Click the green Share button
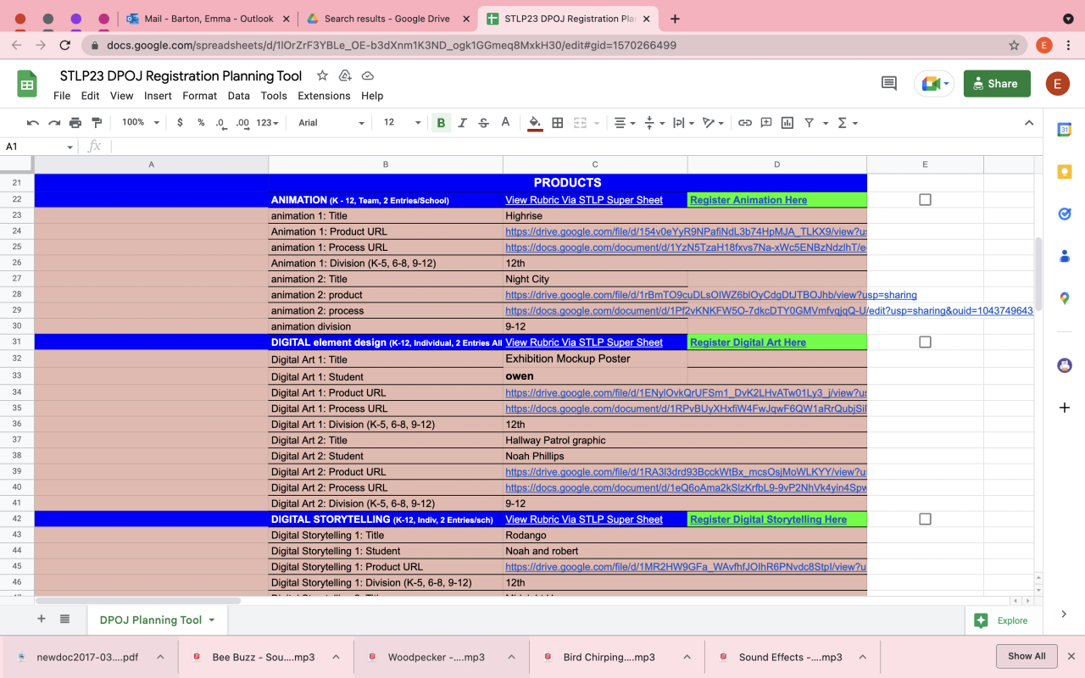This screenshot has width=1085, height=678. [x=997, y=84]
